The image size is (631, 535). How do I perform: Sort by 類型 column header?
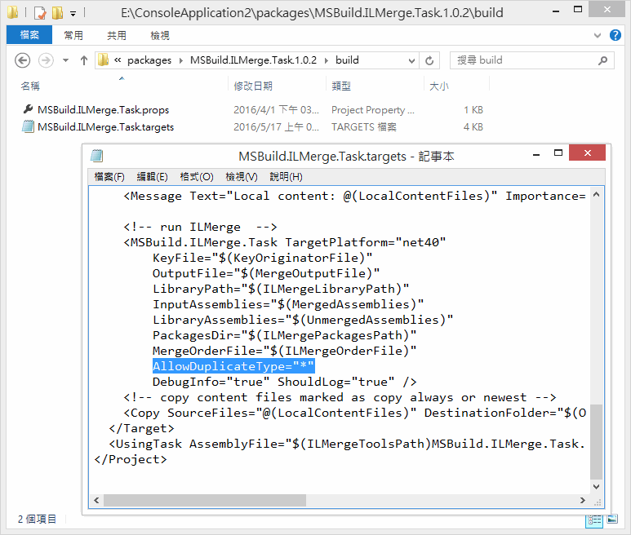click(x=341, y=86)
